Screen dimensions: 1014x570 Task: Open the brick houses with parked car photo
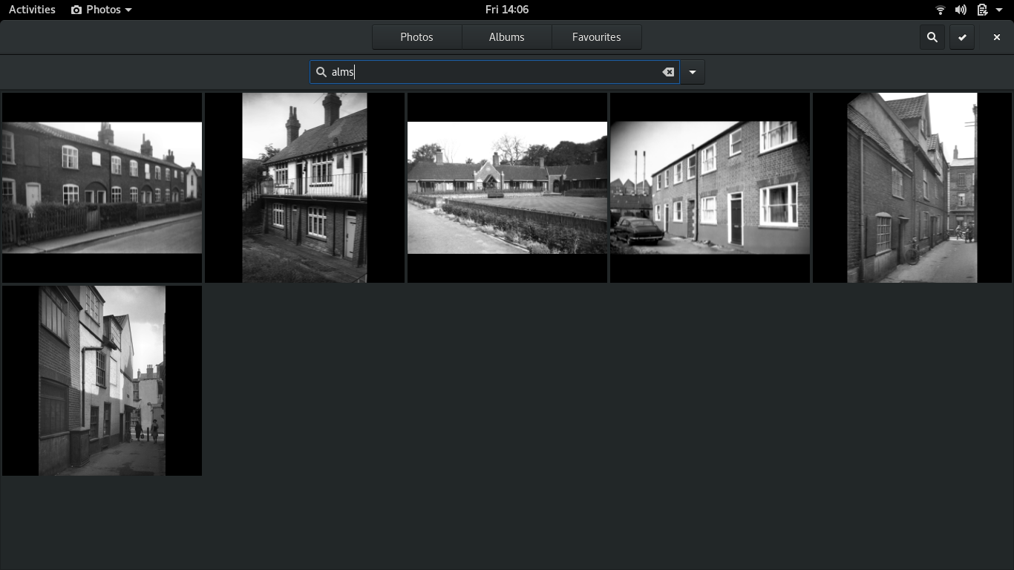[710, 188]
